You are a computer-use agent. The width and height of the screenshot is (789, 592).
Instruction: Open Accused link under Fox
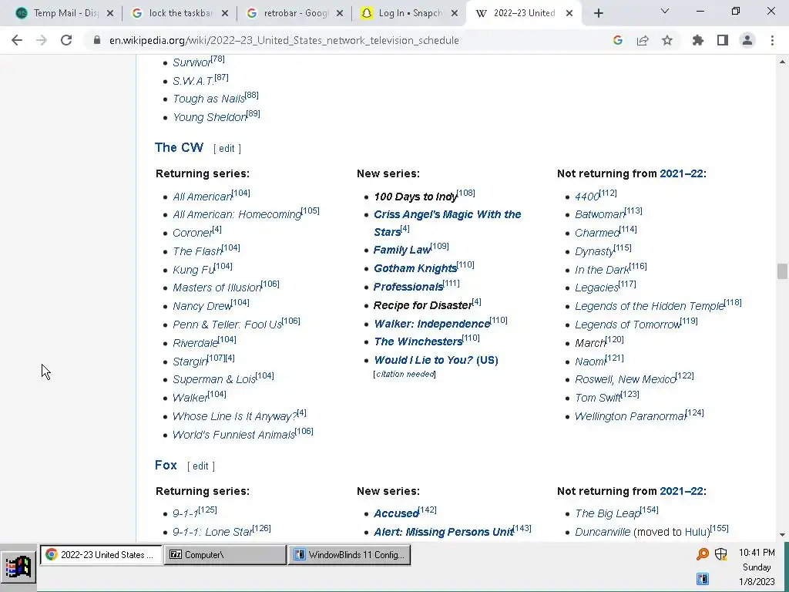(396, 513)
